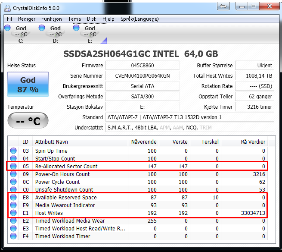The width and height of the screenshot is (282, 252).
Task: Click the Firmware field 045C8860
Action: coord(143,65)
